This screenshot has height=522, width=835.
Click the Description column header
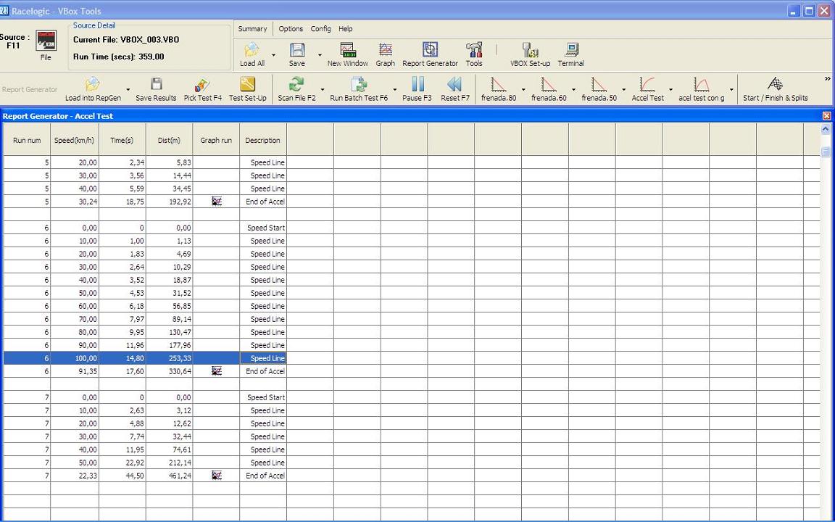(262, 140)
